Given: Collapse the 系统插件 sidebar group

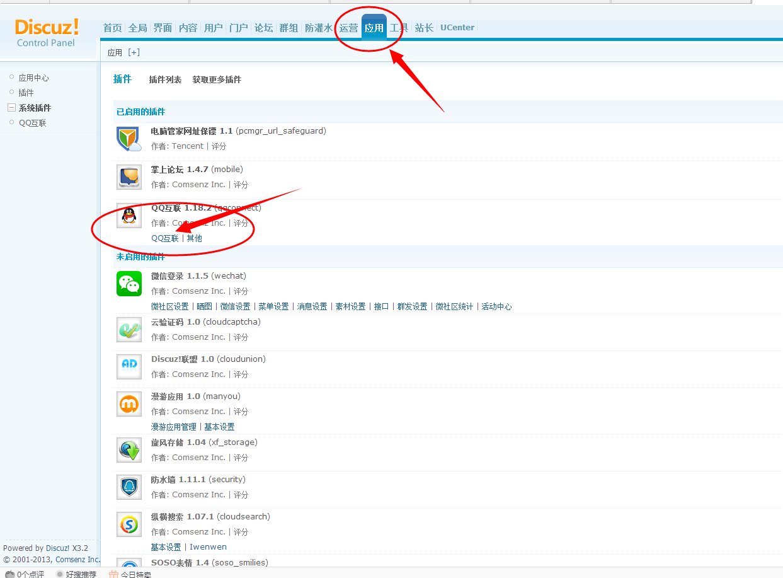Looking at the screenshot, I should (11, 108).
